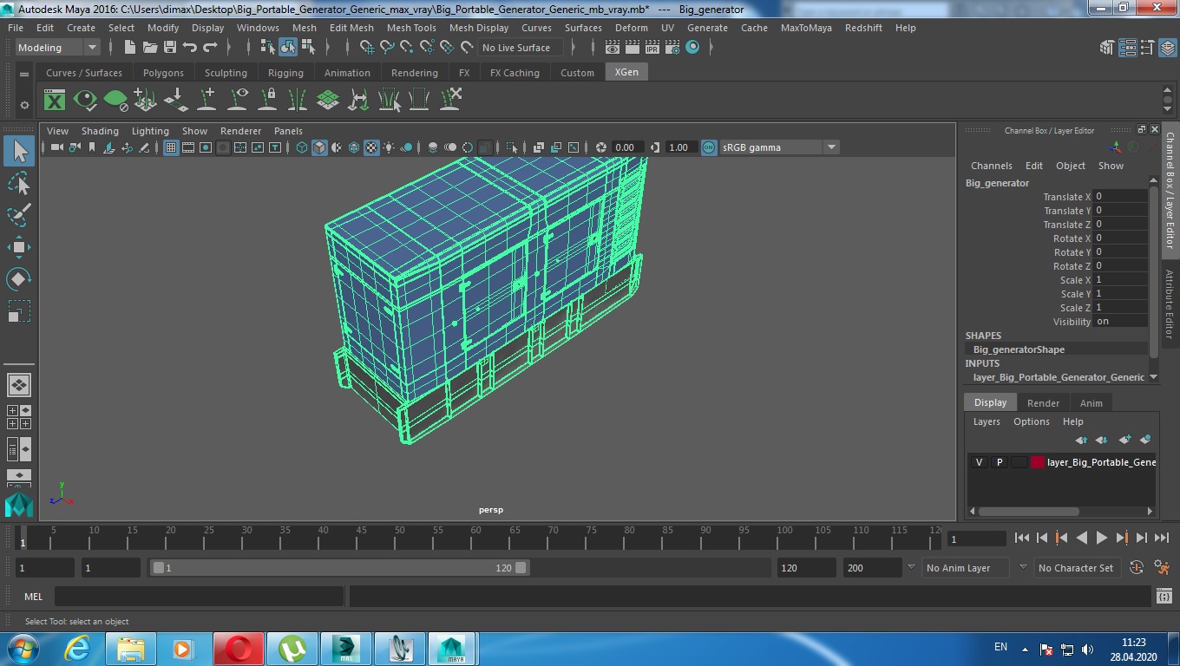Activate the Move tool in toolbox
This screenshot has width=1180, height=666.
click(19, 247)
